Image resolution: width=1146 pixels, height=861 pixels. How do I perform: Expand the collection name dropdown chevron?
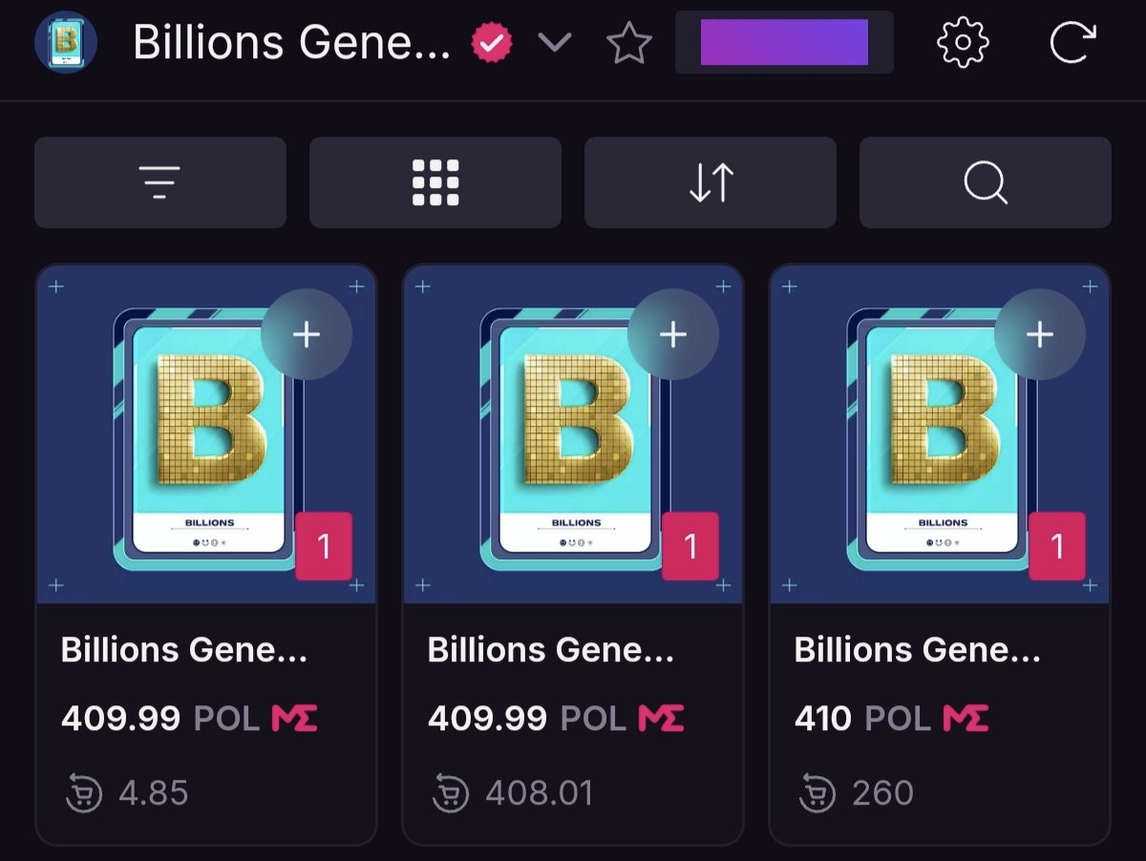pos(554,43)
